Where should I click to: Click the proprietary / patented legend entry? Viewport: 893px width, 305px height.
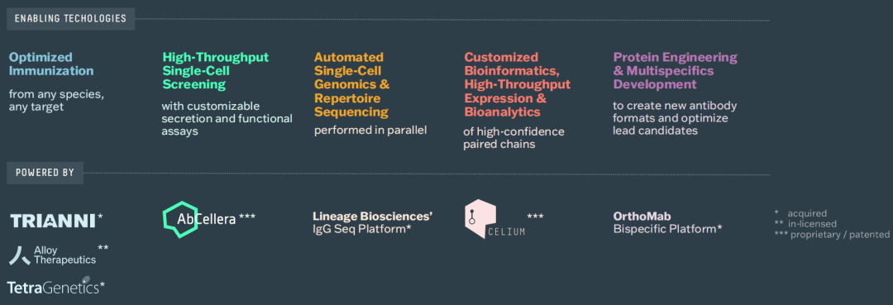point(832,235)
